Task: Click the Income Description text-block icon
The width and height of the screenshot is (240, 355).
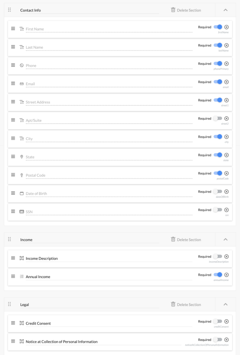Action: coord(22,258)
